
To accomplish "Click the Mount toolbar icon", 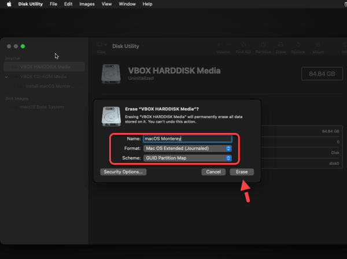I will click(318, 45).
